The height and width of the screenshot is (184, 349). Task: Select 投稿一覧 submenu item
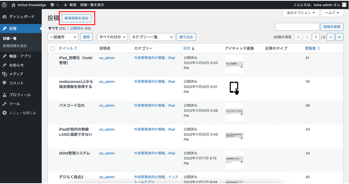pos(10,38)
